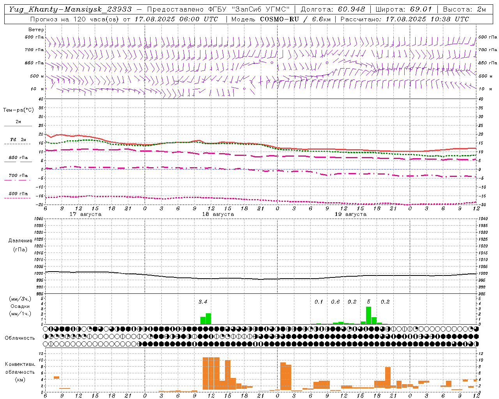This screenshot has width=499, height=399.
Task: Click the 17 августа date label
Action: (85, 214)
